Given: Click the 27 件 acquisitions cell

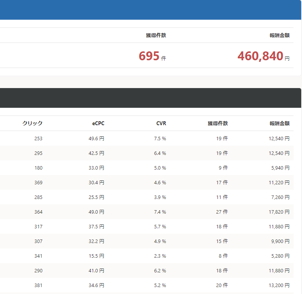Looking at the screenshot, I should pos(222,212).
